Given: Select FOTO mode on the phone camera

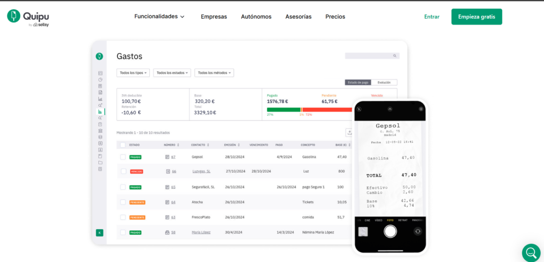Looking at the screenshot, I should [390, 221].
